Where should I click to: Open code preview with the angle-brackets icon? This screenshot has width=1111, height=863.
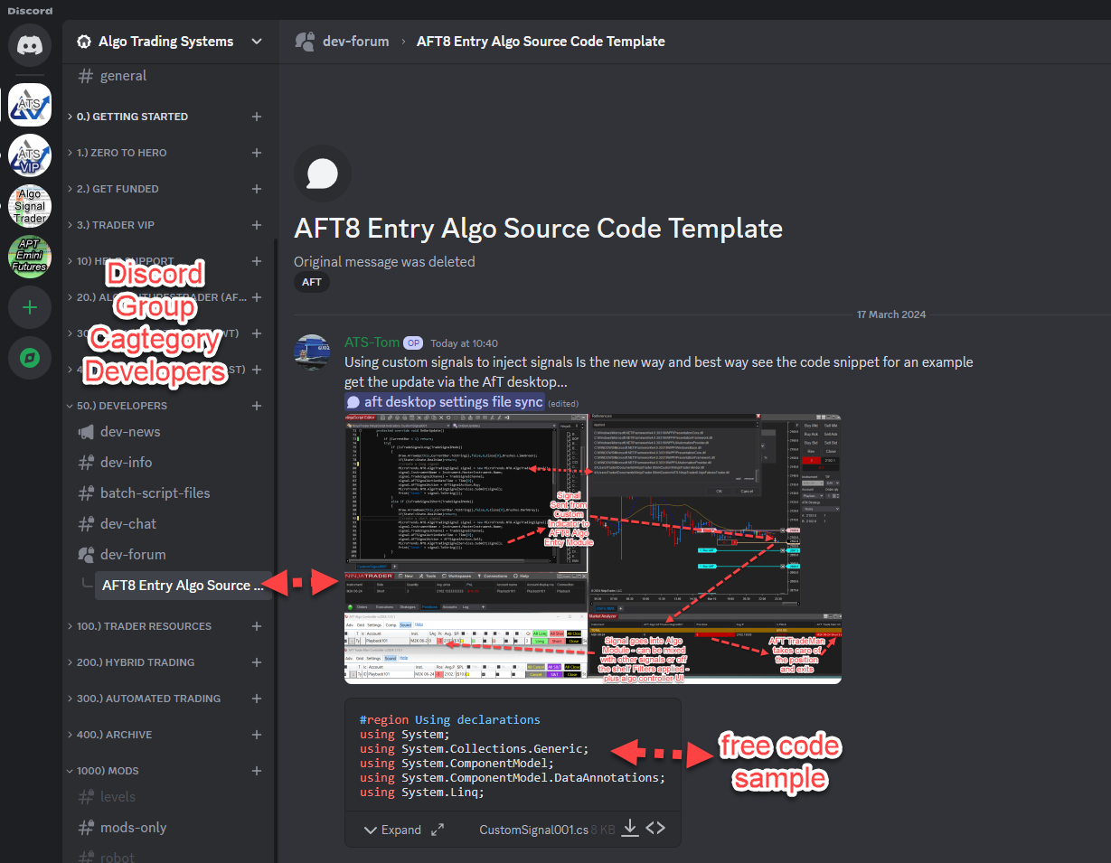655,828
